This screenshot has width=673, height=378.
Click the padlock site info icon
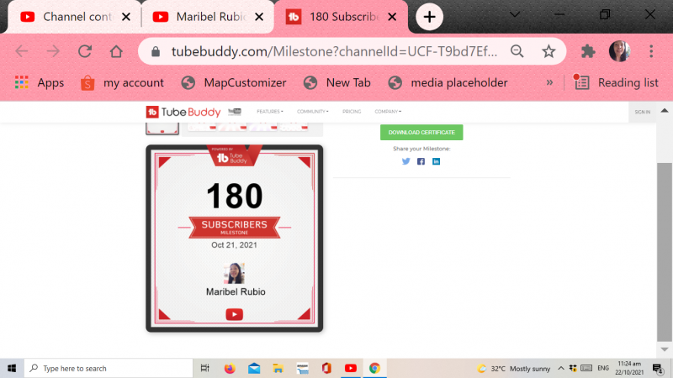click(156, 52)
